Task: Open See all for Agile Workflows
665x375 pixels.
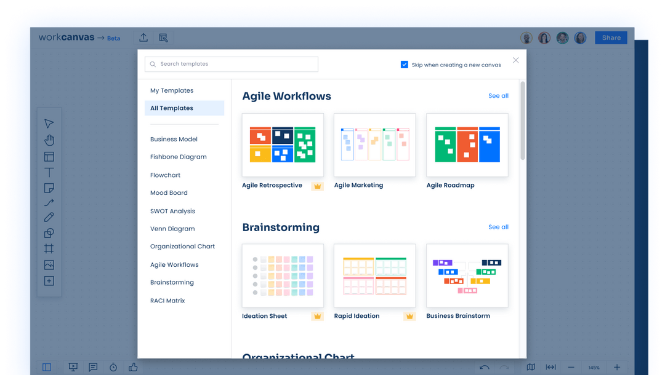Action: tap(498, 96)
